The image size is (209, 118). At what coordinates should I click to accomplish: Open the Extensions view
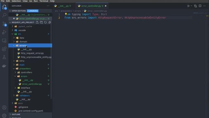4,49
